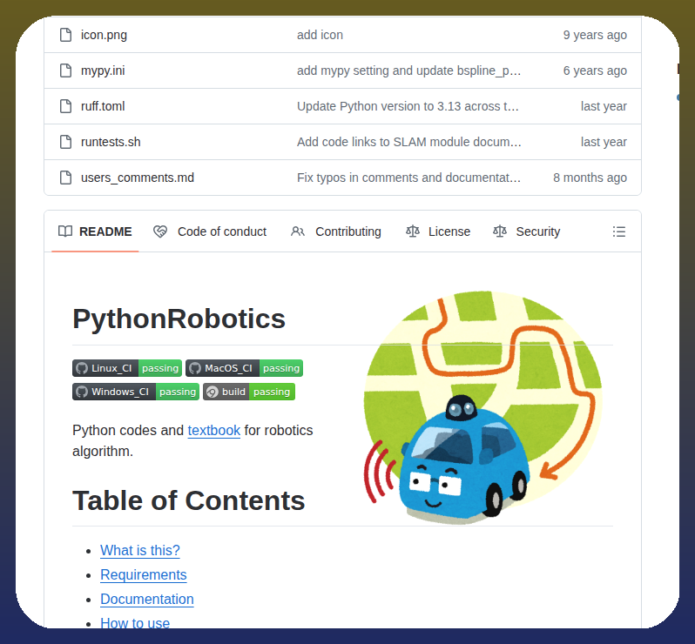Open the Code of conduct tab

coord(210,231)
